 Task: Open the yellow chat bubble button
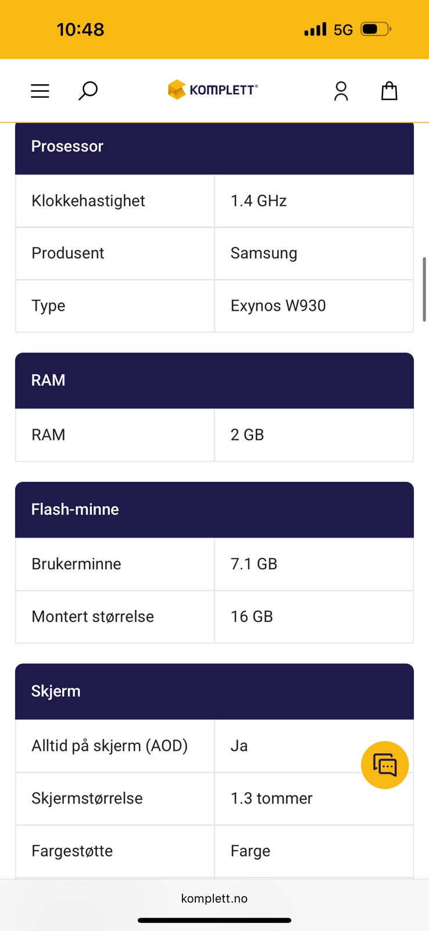tap(384, 765)
